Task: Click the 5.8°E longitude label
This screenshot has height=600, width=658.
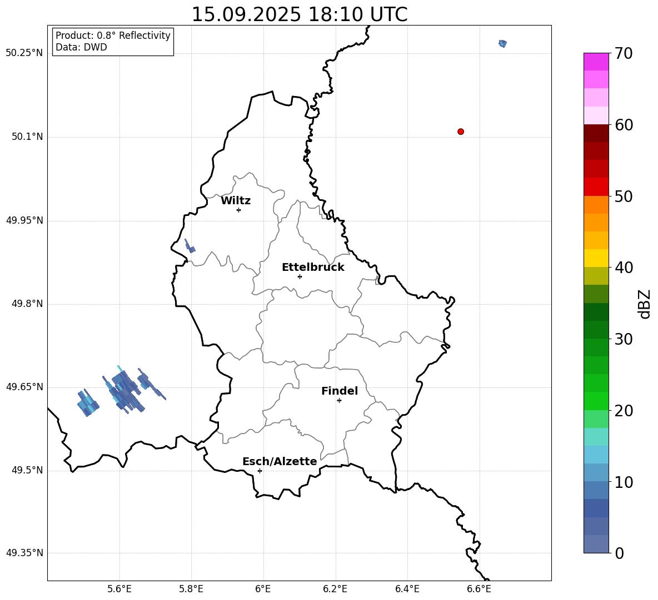Action: tap(191, 589)
